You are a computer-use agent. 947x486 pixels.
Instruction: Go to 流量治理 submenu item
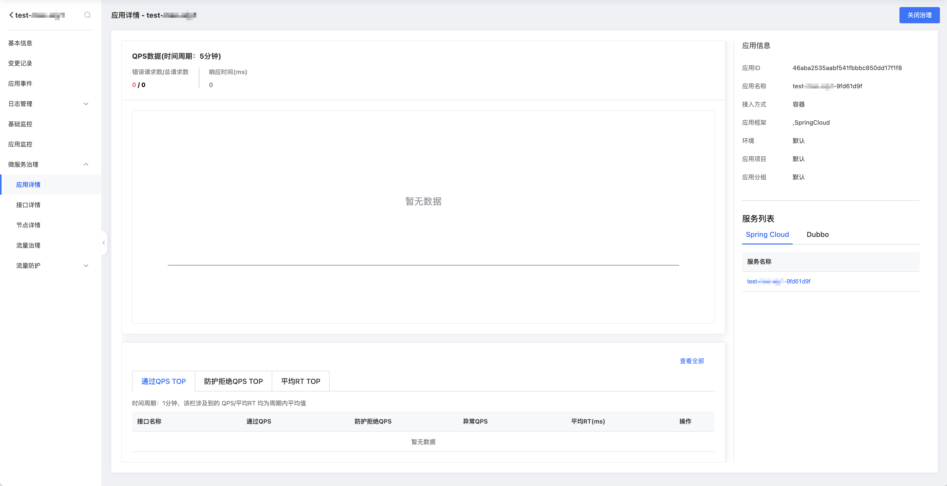28,245
